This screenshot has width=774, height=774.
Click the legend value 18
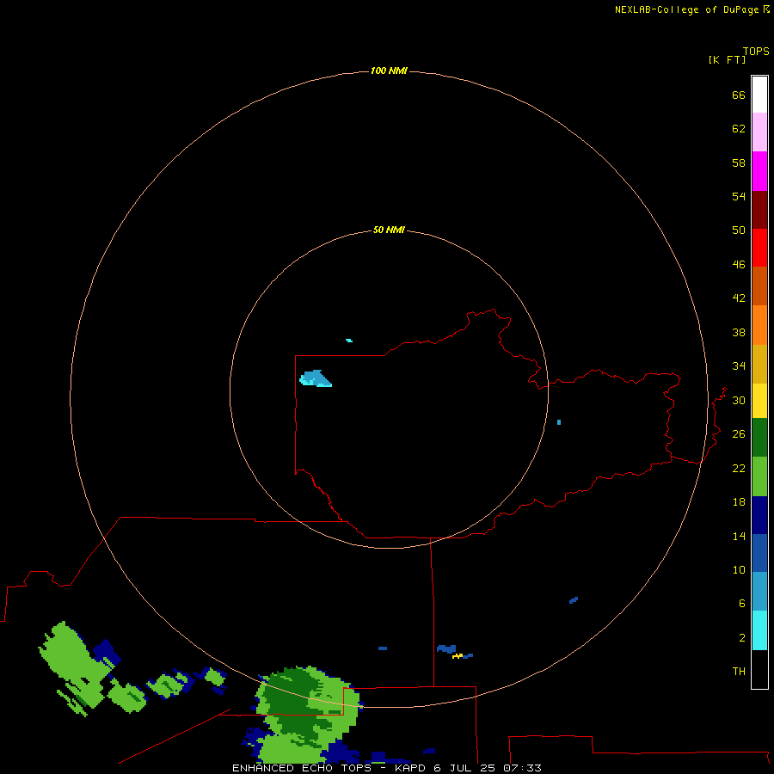tap(739, 502)
